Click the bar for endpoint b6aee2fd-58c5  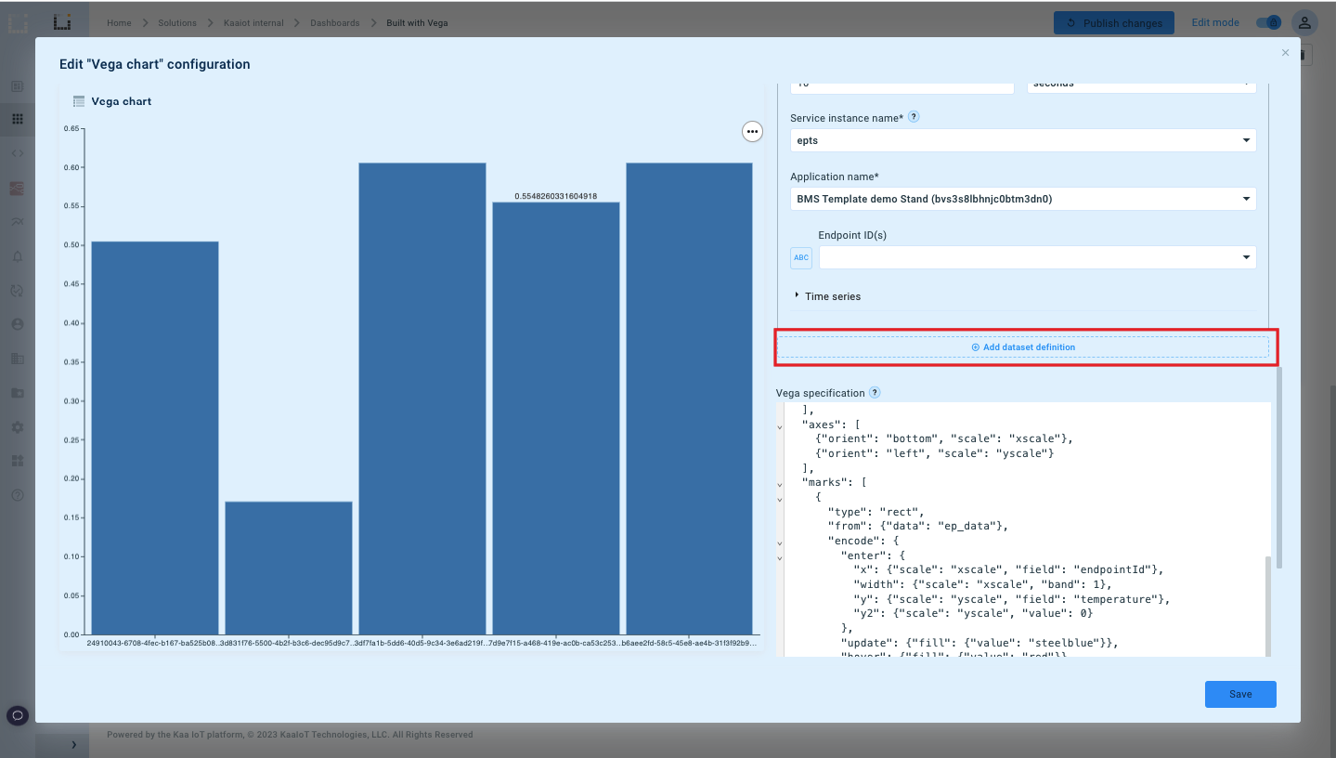click(x=689, y=399)
